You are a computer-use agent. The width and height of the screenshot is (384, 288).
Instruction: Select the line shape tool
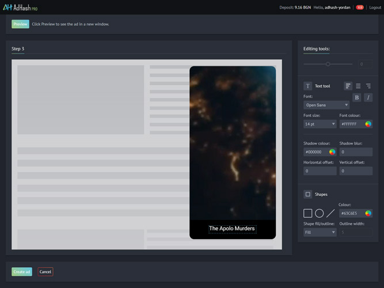(x=330, y=213)
